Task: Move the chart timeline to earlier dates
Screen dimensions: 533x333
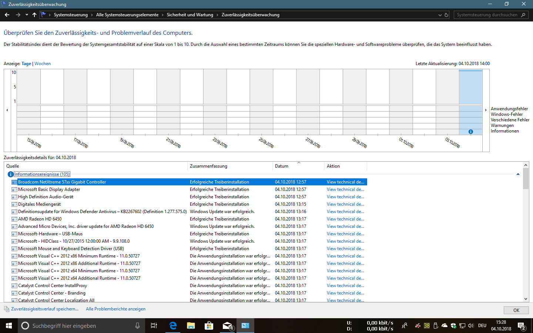Action: click(x=7, y=110)
